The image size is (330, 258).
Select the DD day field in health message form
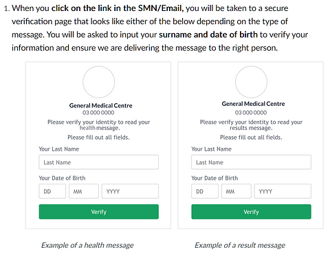tap(52, 191)
